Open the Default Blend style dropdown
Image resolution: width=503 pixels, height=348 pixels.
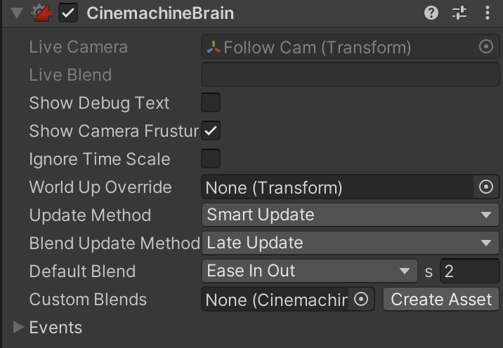pyautogui.click(x=309, y=272)
